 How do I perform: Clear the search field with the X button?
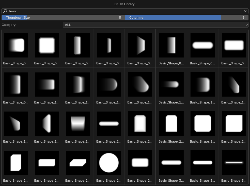tap(245, 11)
